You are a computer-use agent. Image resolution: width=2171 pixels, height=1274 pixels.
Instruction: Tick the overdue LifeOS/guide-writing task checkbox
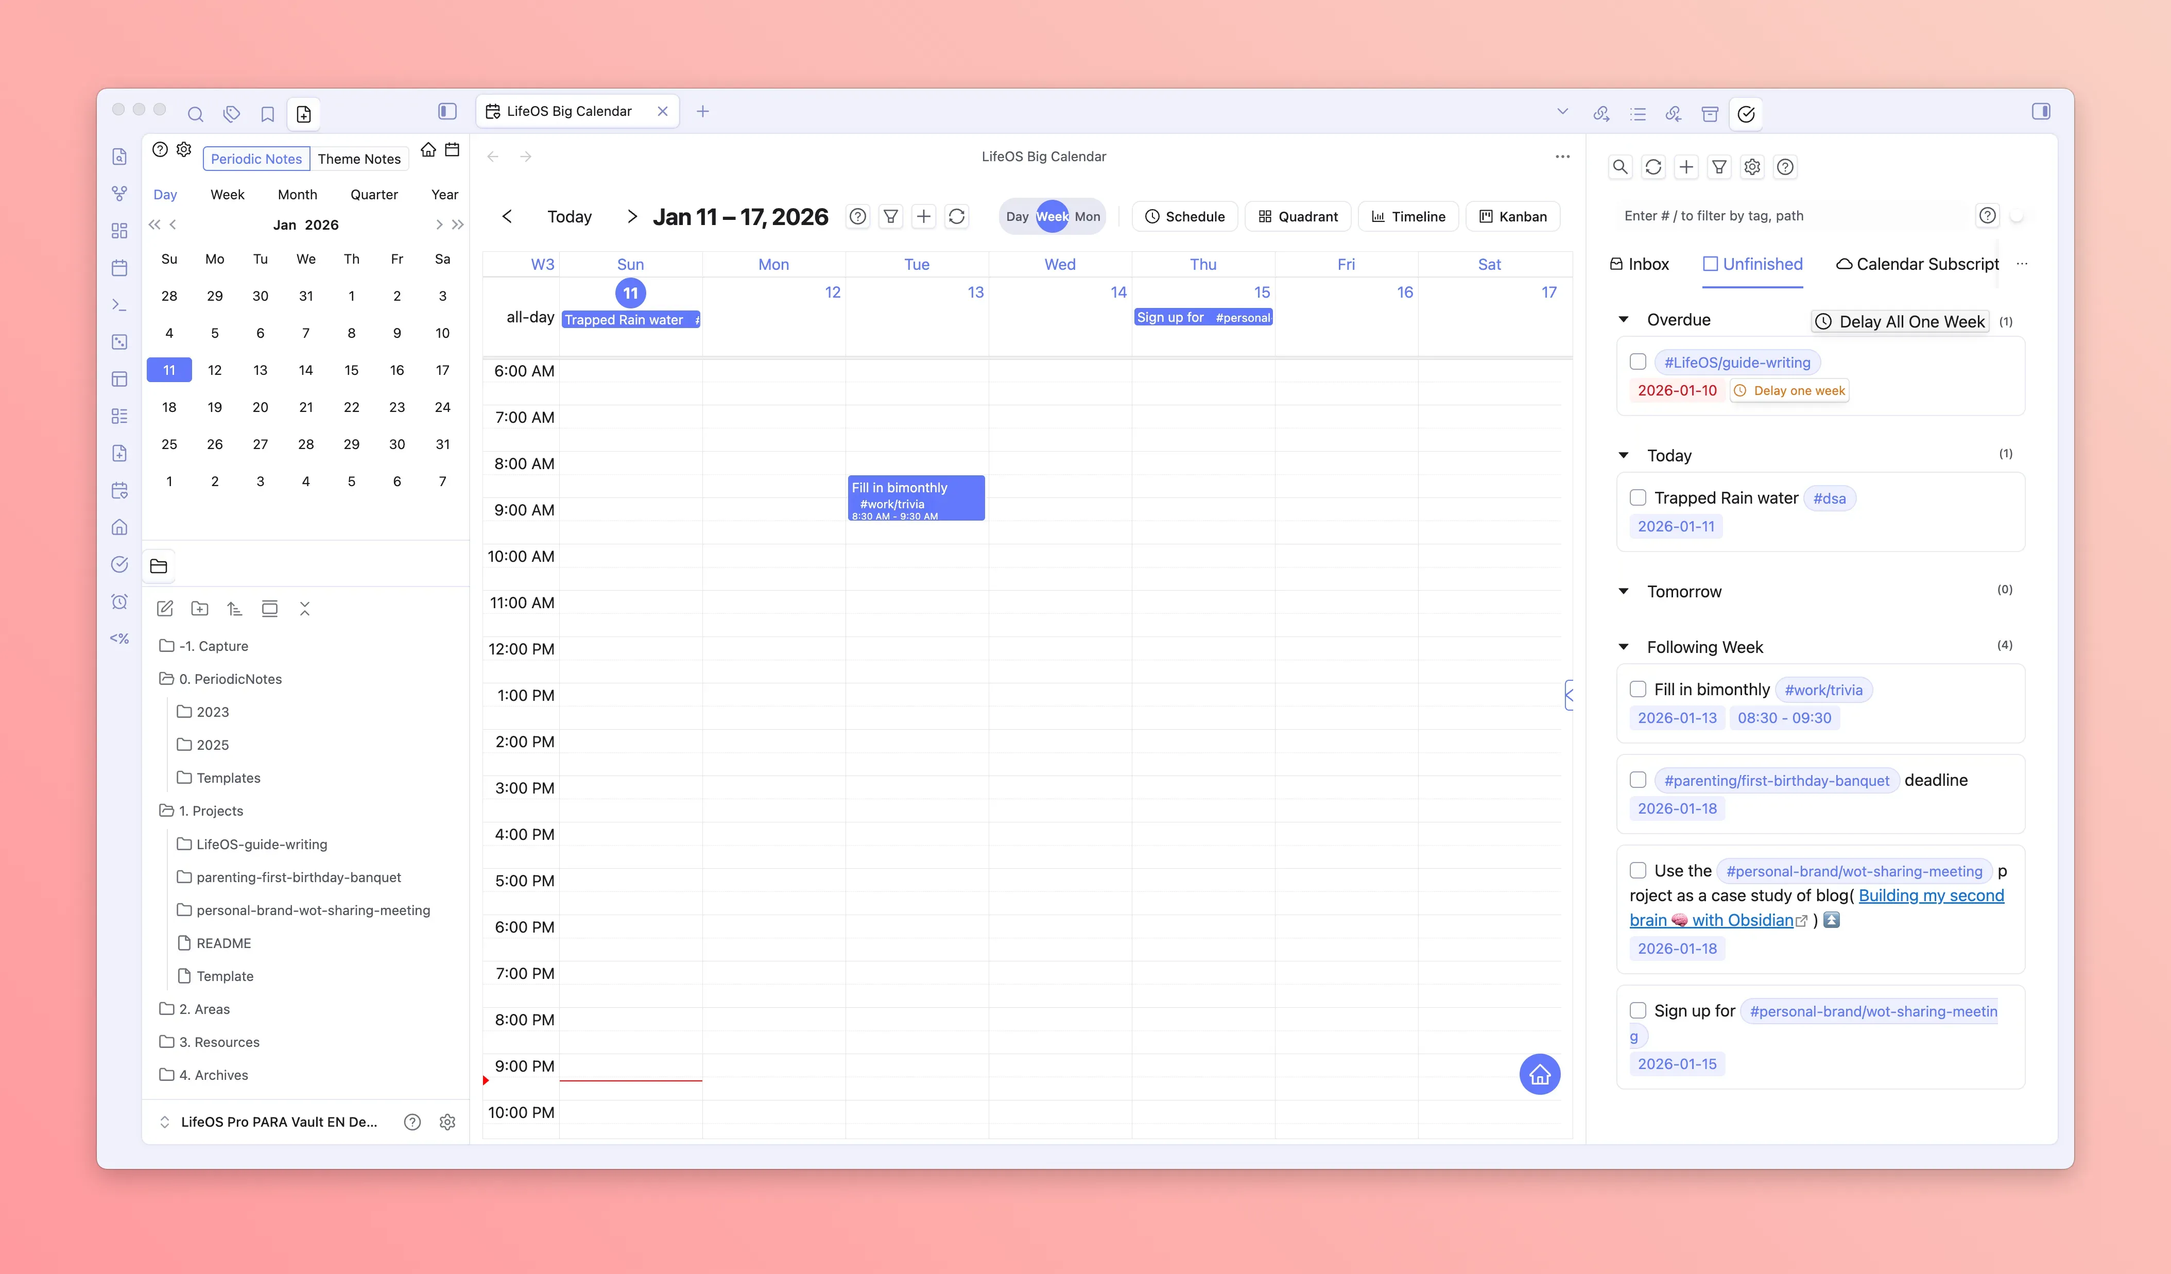coord(1638,362)
